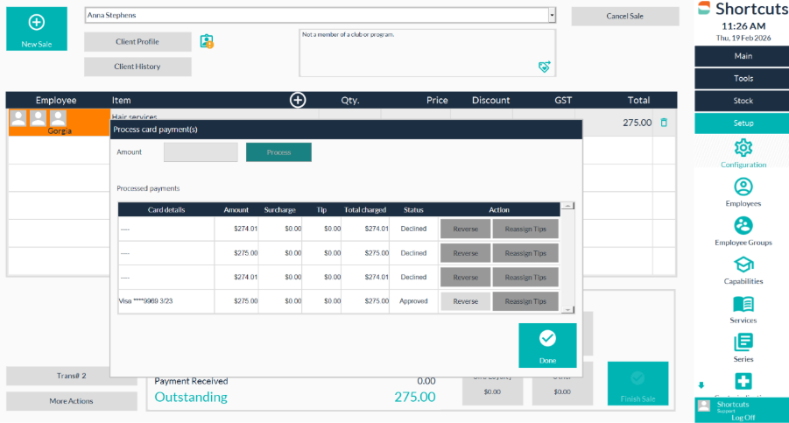789x423 pixels.
Task: Open the Configuration gear icon
Action: [x=743, y=148]
